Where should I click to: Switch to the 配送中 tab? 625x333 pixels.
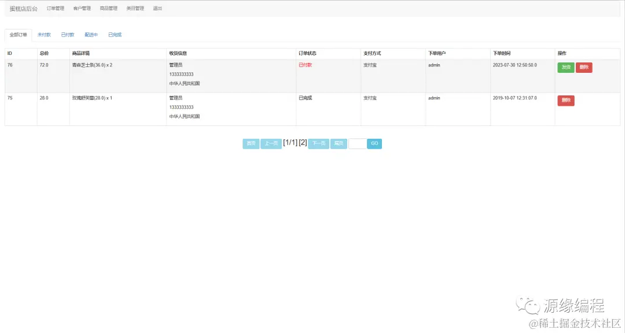[x=91, y=35]
